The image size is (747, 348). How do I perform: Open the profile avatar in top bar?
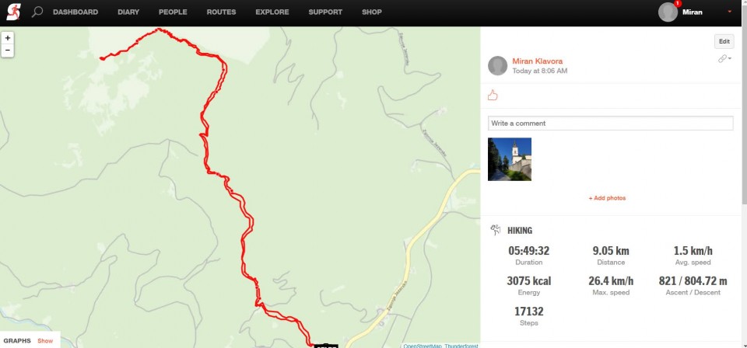pyautogui.click(x=668, y=12)
